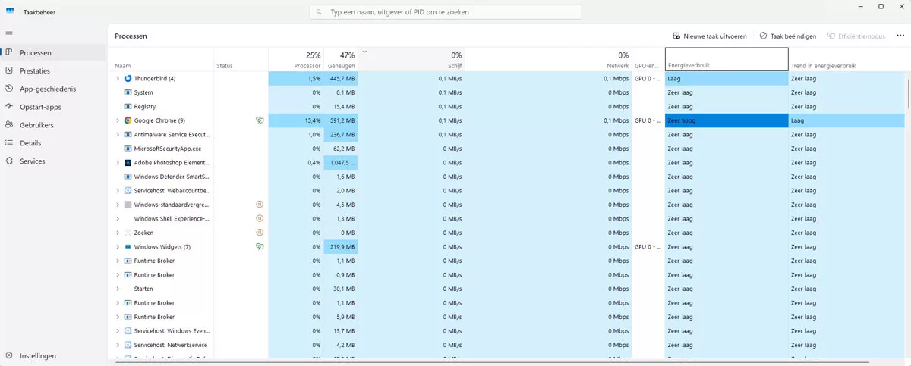Expand the Google Chrome (9) group
Viewport: 911px width, 366px height.
coord(118,120)
